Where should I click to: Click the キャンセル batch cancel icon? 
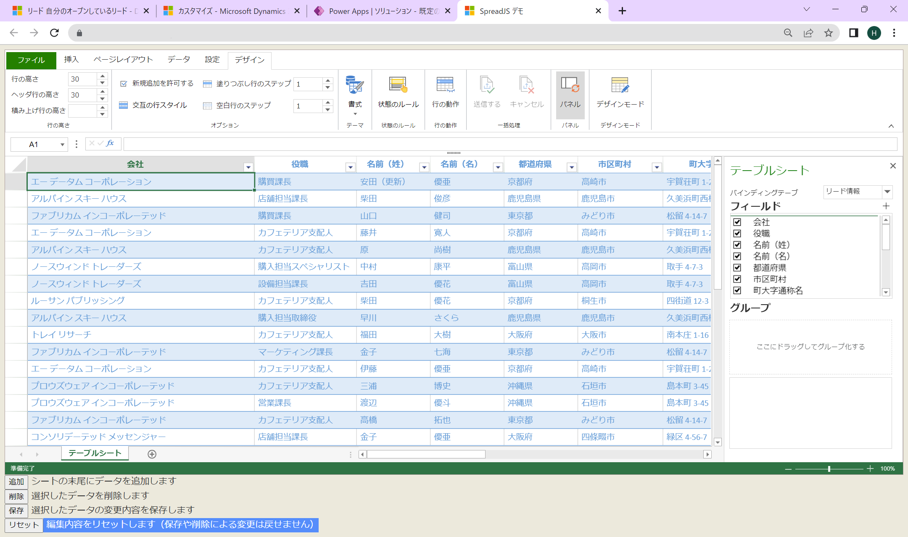click(x=527, y=85)
